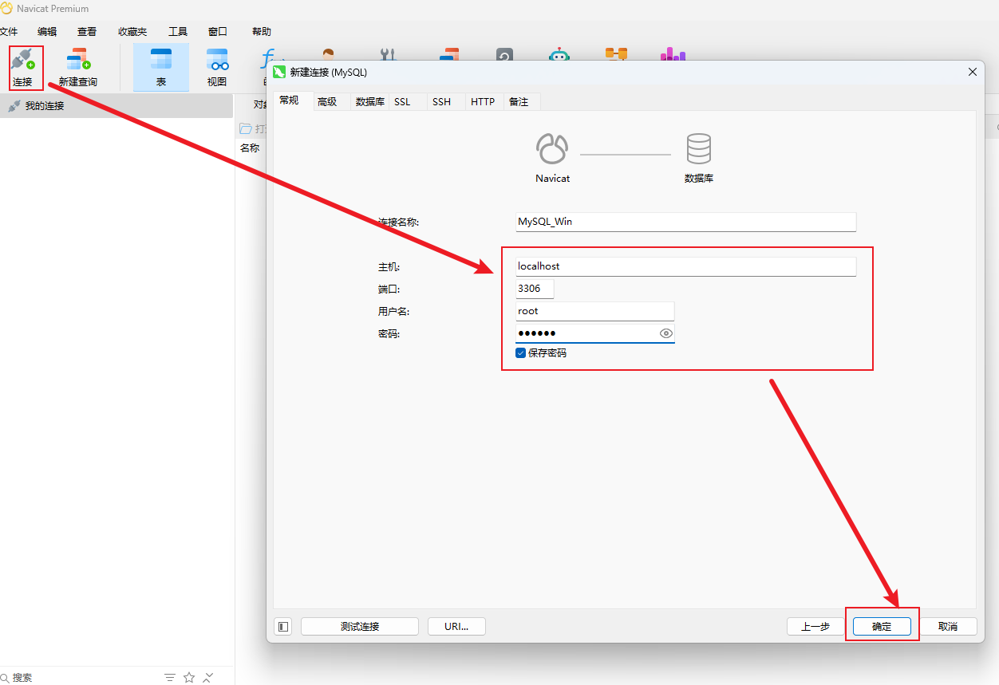The image size is (999, 685).
Task: Switch to the 数据库 (Databases) tab
Action: click(370, 102)
